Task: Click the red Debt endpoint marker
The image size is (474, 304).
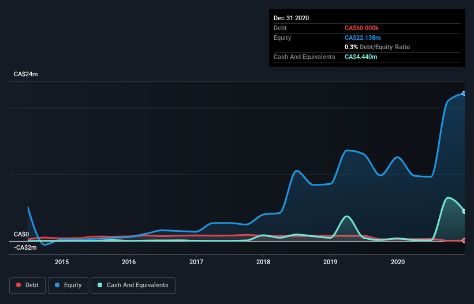Action: pos(464,240)
